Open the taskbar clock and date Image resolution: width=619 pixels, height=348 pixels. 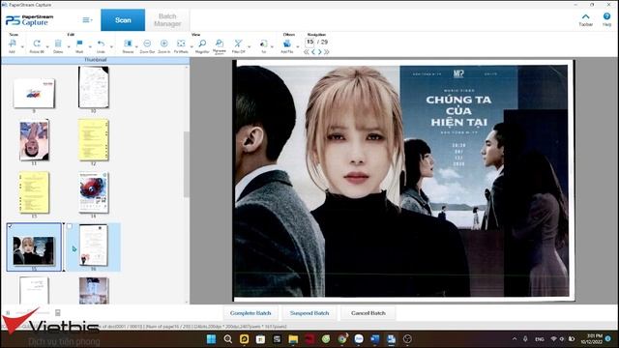591,339
